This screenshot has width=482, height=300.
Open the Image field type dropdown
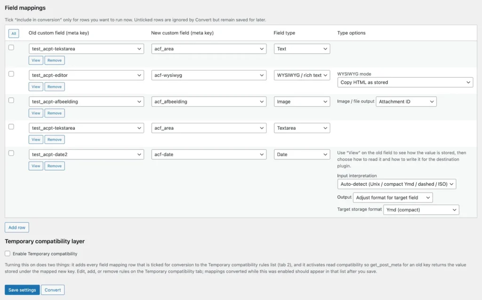(x=302, y=102)
